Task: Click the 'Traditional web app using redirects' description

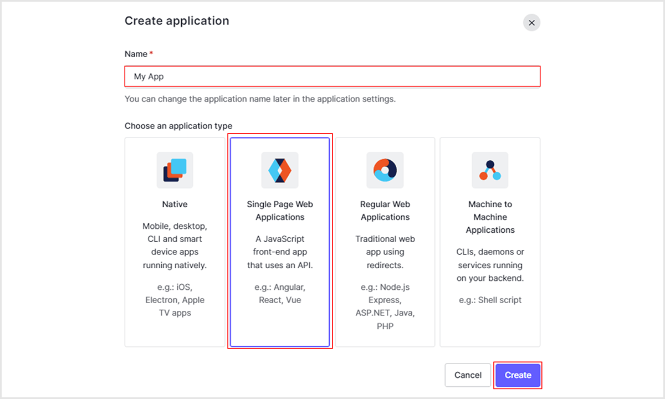Action: pos(385,252)
